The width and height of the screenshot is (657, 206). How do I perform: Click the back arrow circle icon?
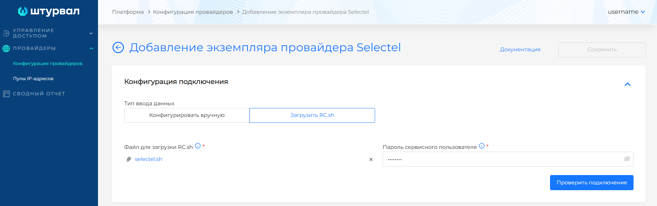point(118,47)
